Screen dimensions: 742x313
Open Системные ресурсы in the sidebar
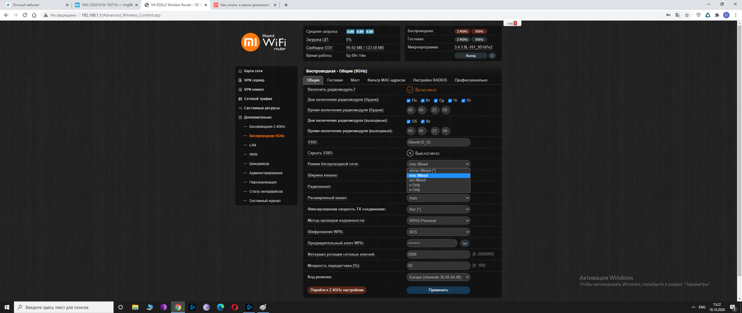[x=262, y=108]
